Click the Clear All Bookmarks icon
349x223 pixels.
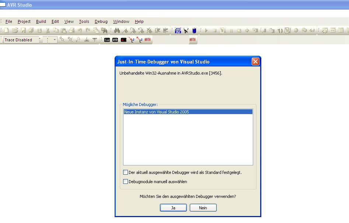point(149,30)
